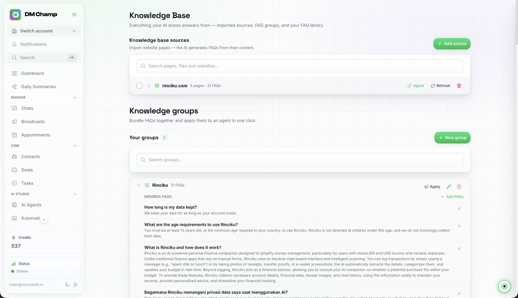
Task: Remove 'What is Rinciku and how does it work?' FAQ
Action: (459, 249)
